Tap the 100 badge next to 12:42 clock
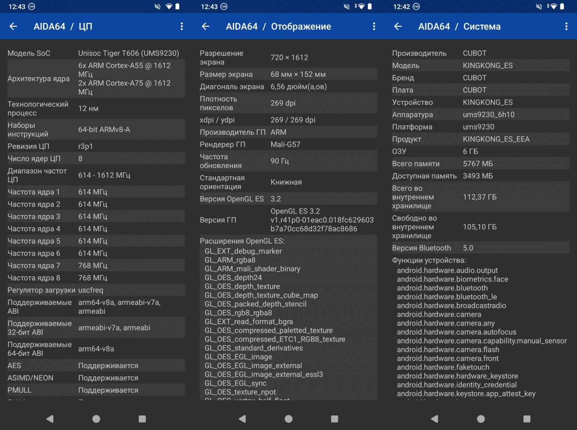The height and width of the screenshot is (430, 577). [417, 6]
